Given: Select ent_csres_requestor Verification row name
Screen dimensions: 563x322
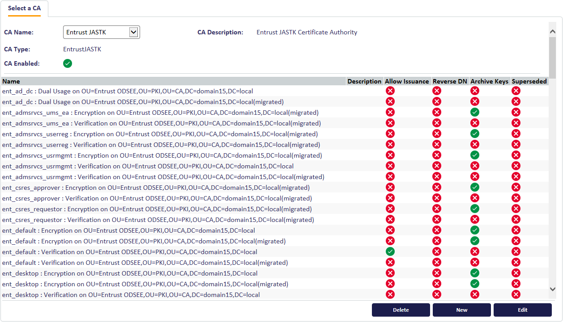Looking at the screenshot, I should [158, 220].
